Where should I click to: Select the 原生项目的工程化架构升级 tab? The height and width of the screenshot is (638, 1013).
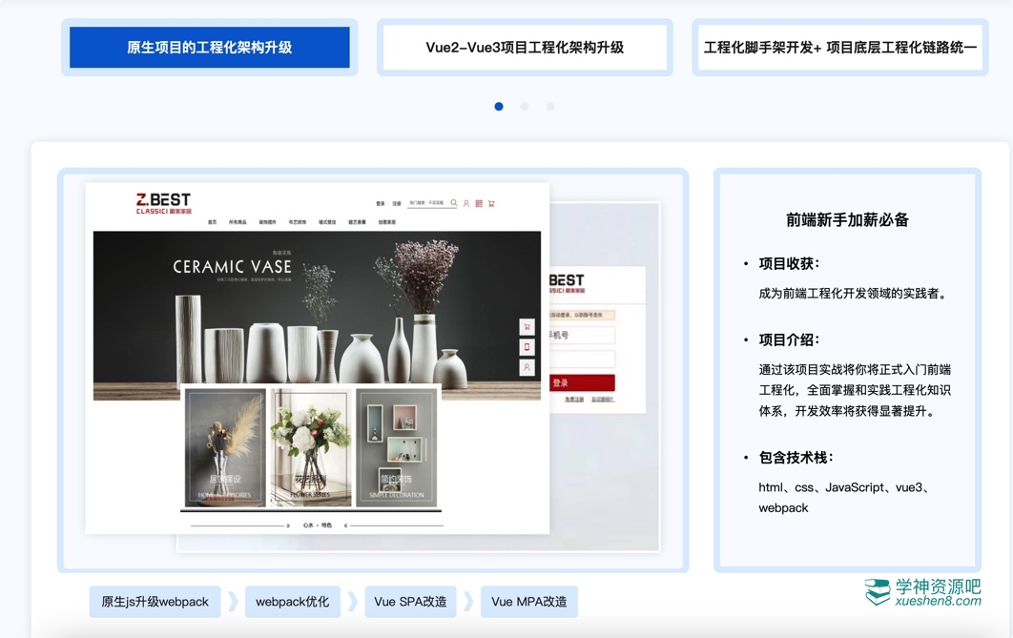[x=210, y=48]
